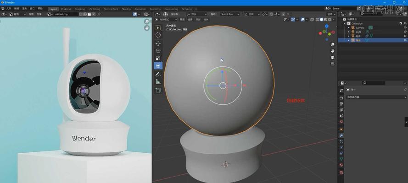The image size is (408, 183).
Task: Open the 编辑 Edit menu
Action: (x=17, y=9)
